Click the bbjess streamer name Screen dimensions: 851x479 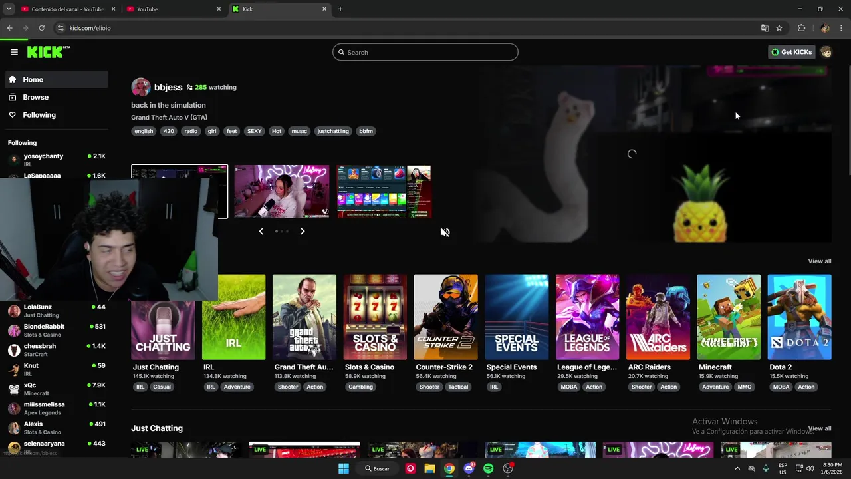(x=168, y=87)
